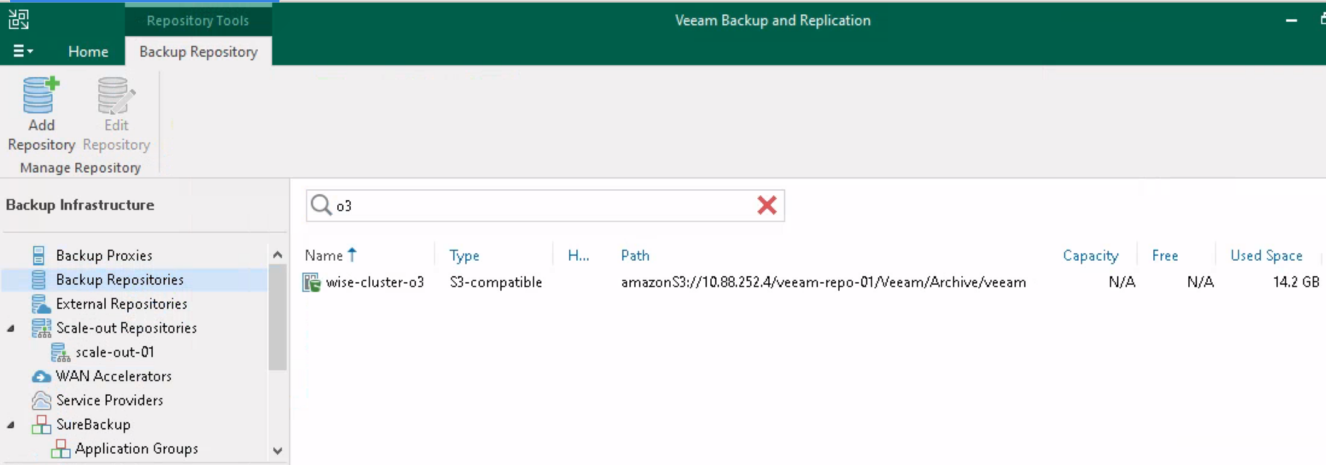Sort by the Free column header

click(1165, 255)
